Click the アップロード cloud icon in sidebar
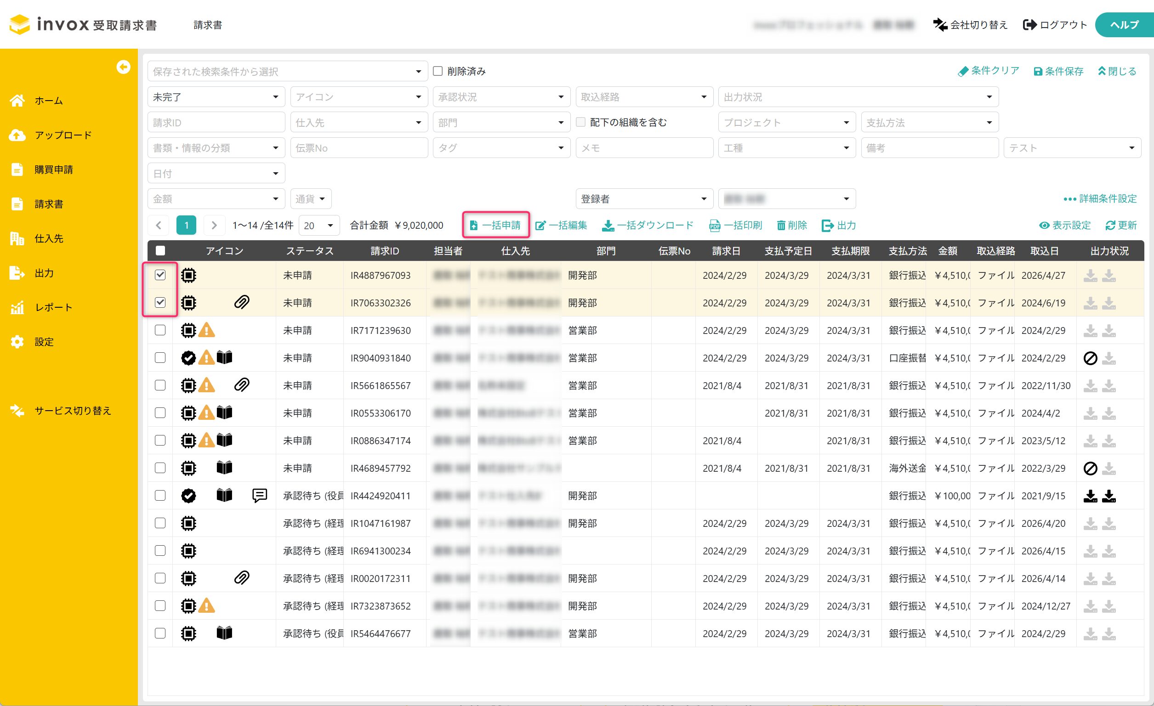 click(x=17, y=136)
